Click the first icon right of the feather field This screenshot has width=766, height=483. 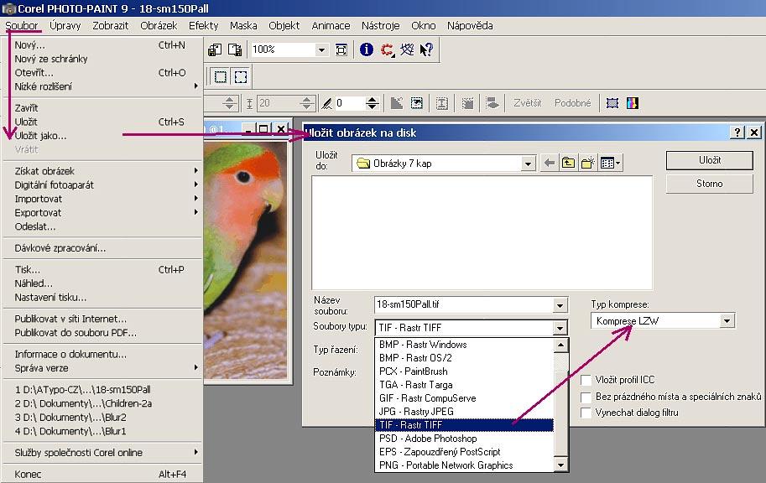[397, 103]
